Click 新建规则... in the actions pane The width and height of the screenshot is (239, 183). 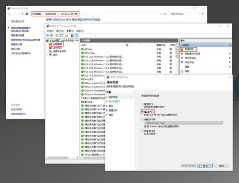tap(190, 49)
